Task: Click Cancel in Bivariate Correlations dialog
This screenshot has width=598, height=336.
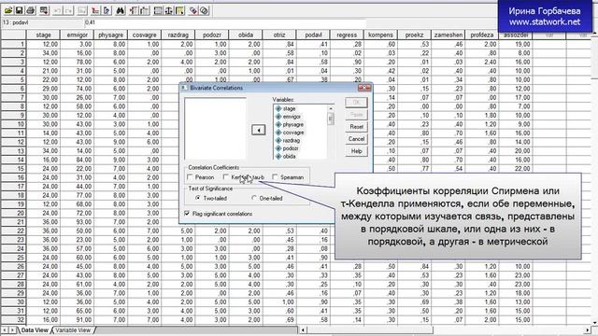Action: pyautogui.click(x=356, y=139)
